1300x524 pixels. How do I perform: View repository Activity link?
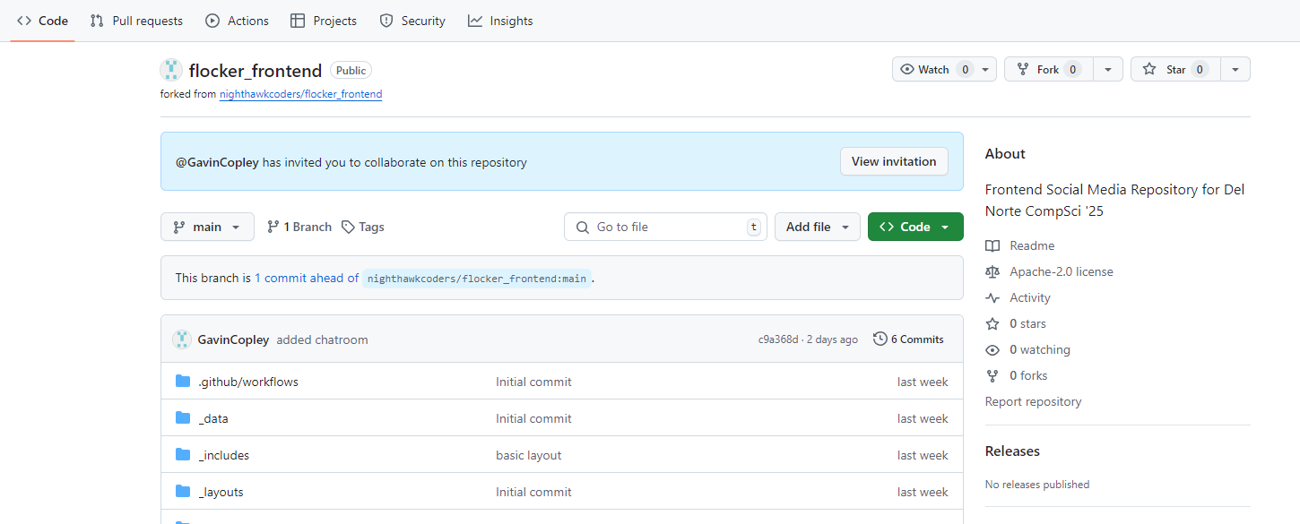coord(1030,297)
